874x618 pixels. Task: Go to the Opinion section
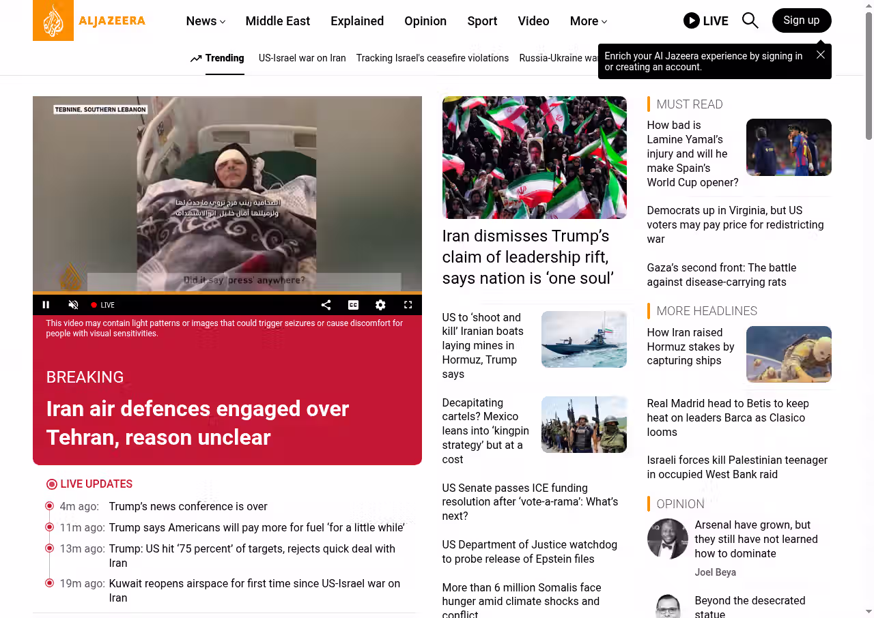[425, 21]
